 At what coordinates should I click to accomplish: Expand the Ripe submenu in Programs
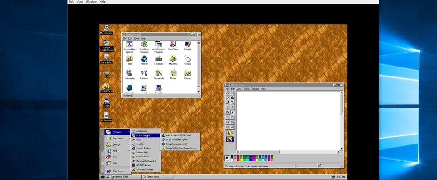point(146,139)
